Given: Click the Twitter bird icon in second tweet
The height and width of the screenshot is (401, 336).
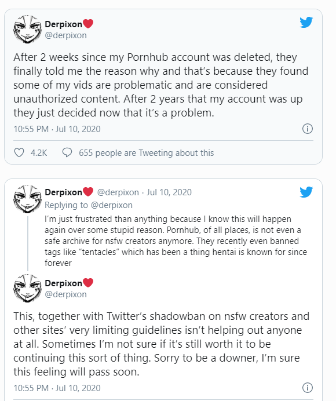Looking at the screenshot, I should pyautogui.click(x=306, y=192).
